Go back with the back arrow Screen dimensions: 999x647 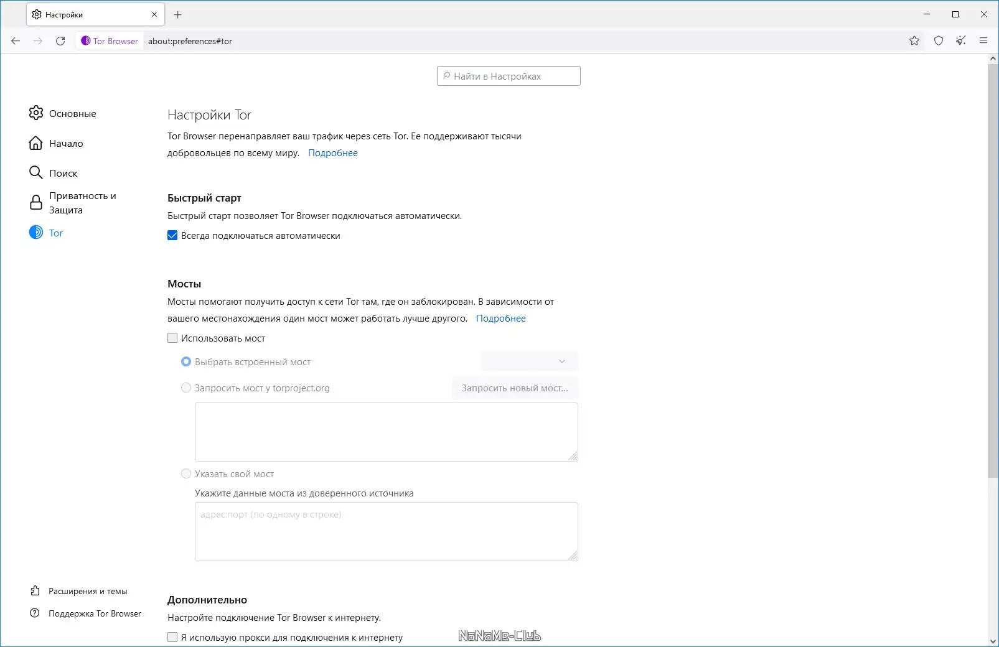(x=16, y=41)
